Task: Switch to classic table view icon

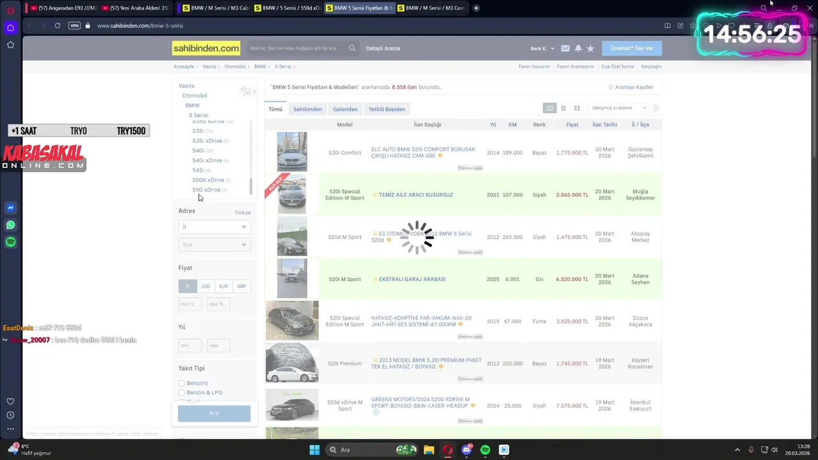Action: pyautogui.click(x=550, y=108)
